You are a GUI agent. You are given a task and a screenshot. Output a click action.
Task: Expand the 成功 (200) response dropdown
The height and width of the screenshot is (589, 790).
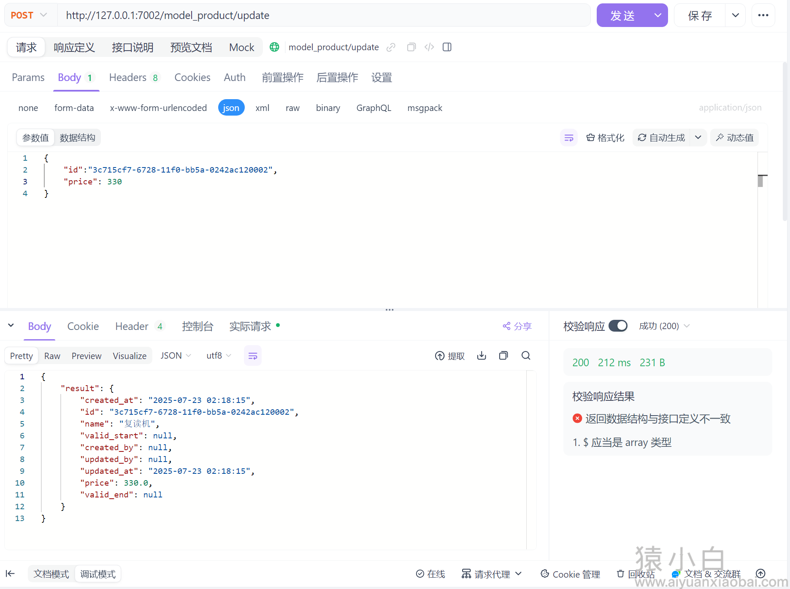point(664,326)
